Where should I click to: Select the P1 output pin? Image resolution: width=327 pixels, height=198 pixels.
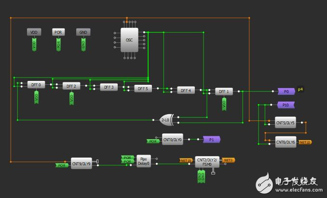click(211, 139)
